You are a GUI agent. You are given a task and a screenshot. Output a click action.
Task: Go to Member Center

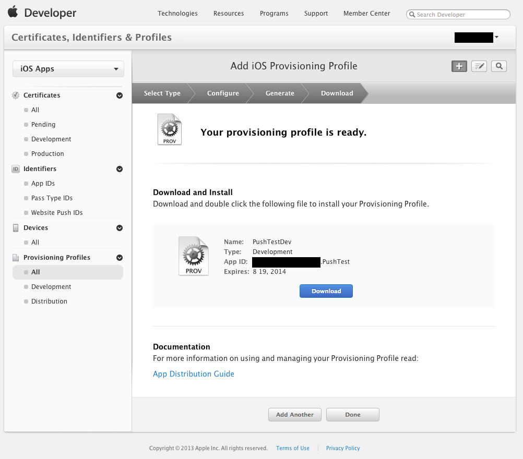[366, 14]
